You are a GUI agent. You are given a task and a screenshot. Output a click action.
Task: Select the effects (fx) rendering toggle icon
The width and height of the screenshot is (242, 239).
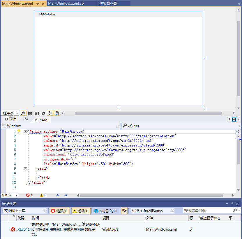[24, 113]
